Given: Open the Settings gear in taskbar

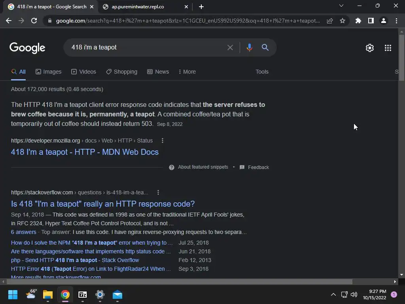Looking at the screenshot, I should (x=100, y=294).
